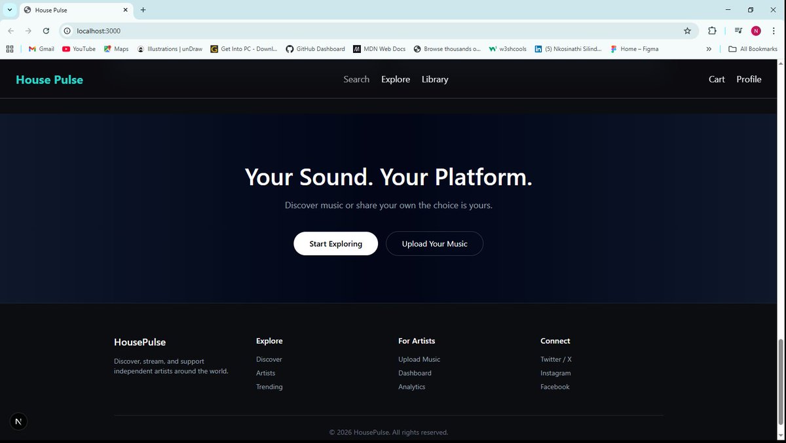Click the browser forward arrow
The image size is (786, 443).
28,31
